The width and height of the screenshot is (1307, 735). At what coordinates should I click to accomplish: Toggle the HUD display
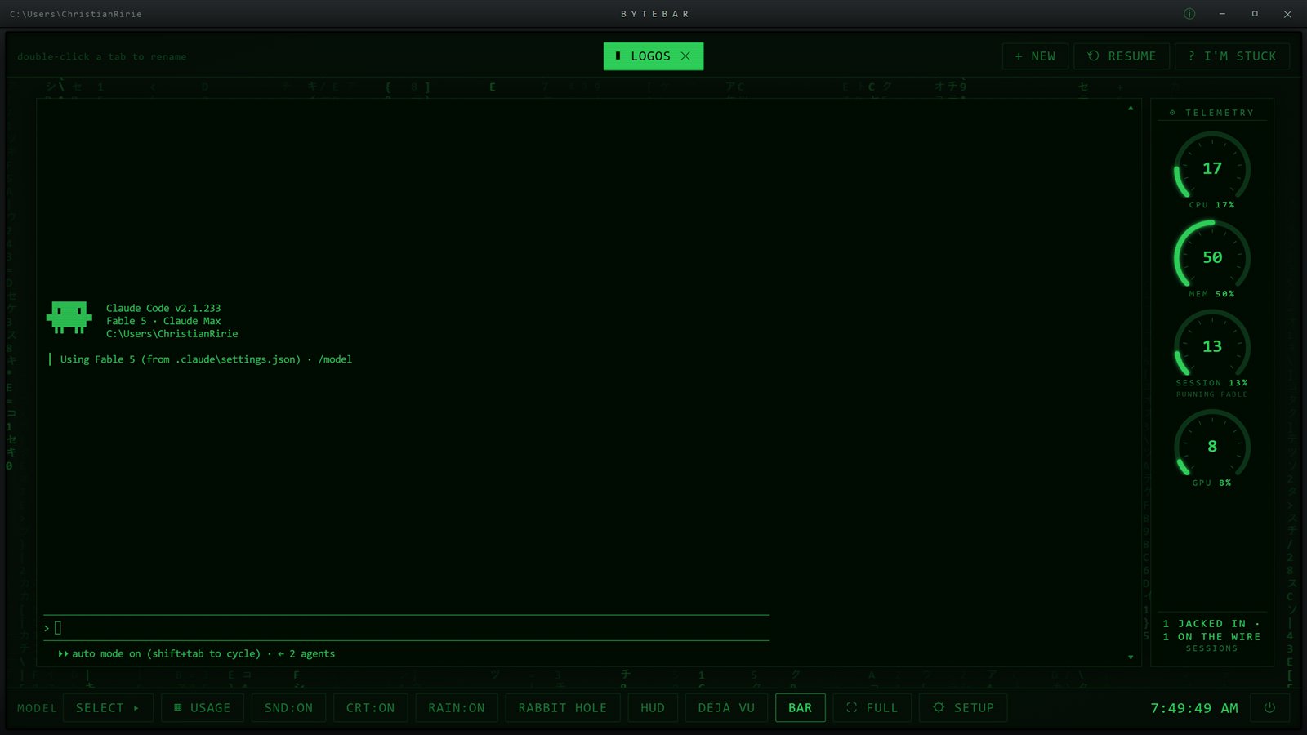(x=653, y=708)
